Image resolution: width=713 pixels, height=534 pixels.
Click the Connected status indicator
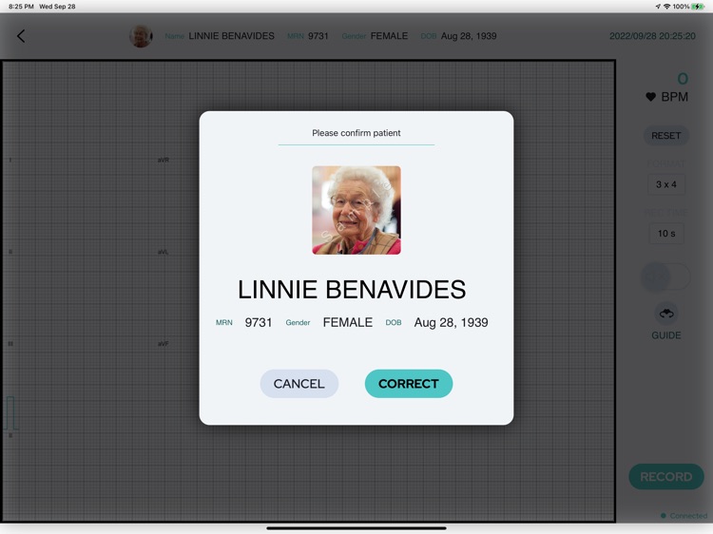coord(684,516)
